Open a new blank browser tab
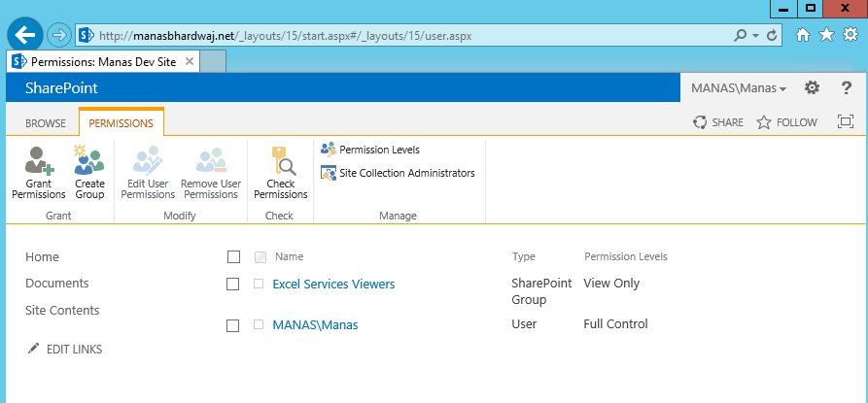Image resolution: width=868 pixels, height=403 pixels. click(213, 61)
